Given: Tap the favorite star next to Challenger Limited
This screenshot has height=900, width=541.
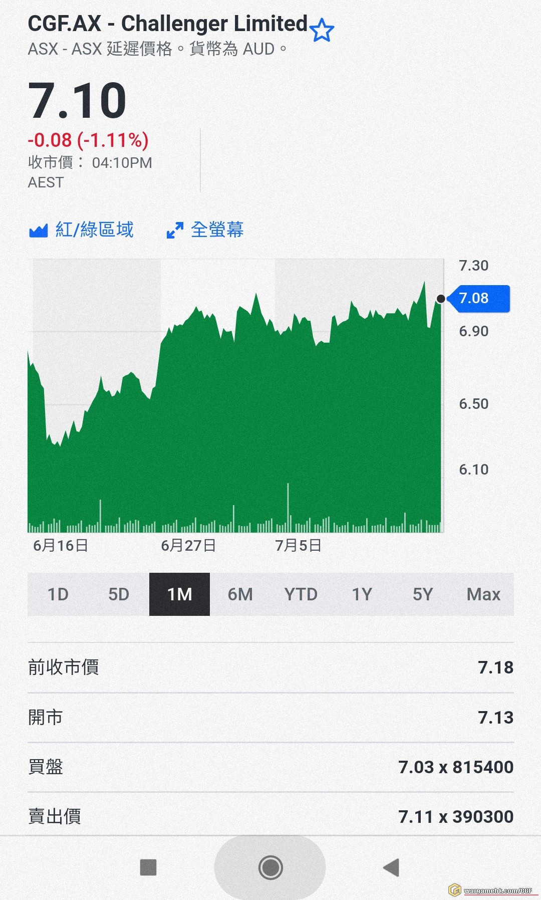Looking at the screenshot, I should [322, 30].
